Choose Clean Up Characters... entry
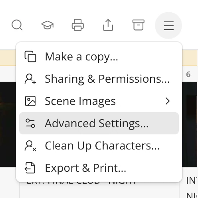The height and width of the screenshot is (198, 198). coord(99,146)
